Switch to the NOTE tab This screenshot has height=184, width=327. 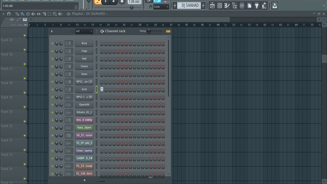click(x=13, y=25)
